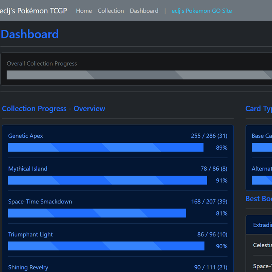Viewport: 272px width, 272px height.
Task: Open the eclj's Pokémon TCGP brand link
Action: 33,11
